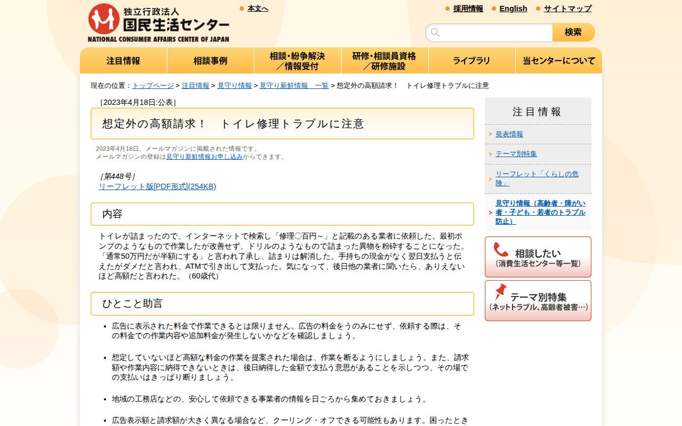Download the リーフレット版 PDF (254KB)
This screenshot has width=682, height=426.
(x=157, y=186)
